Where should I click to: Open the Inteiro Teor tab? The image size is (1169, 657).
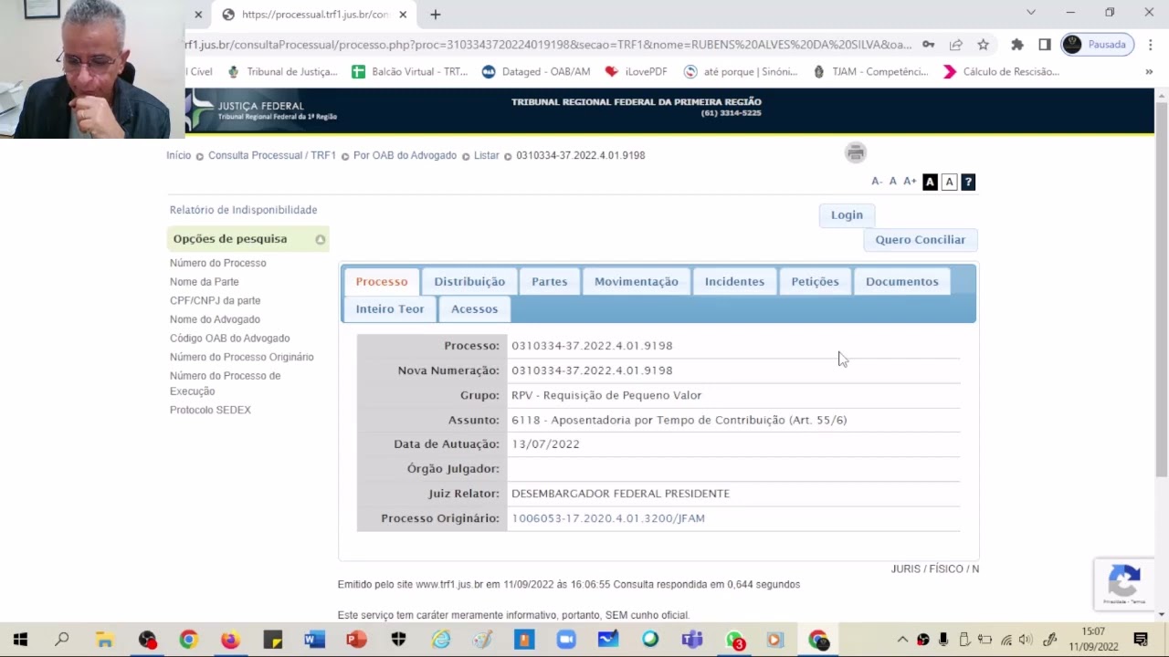390,309
